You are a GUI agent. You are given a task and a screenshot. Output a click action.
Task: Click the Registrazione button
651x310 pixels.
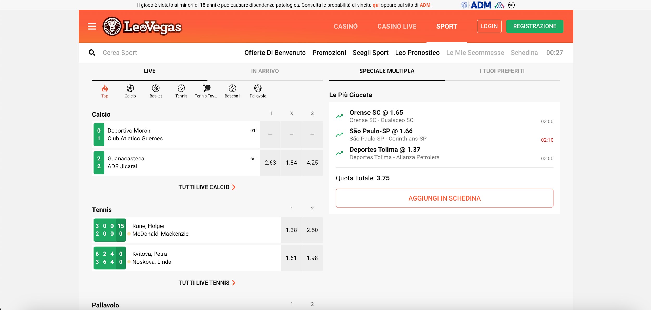[535, 26]
